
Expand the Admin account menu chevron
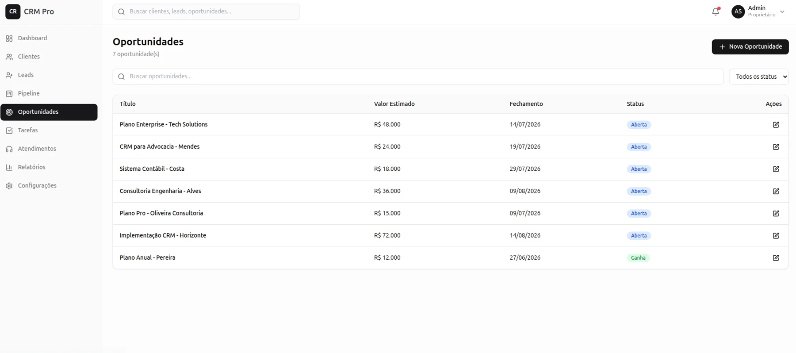(782, 12)
